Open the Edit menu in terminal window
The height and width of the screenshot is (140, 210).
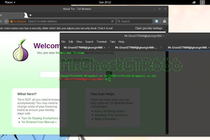point(71,42)
